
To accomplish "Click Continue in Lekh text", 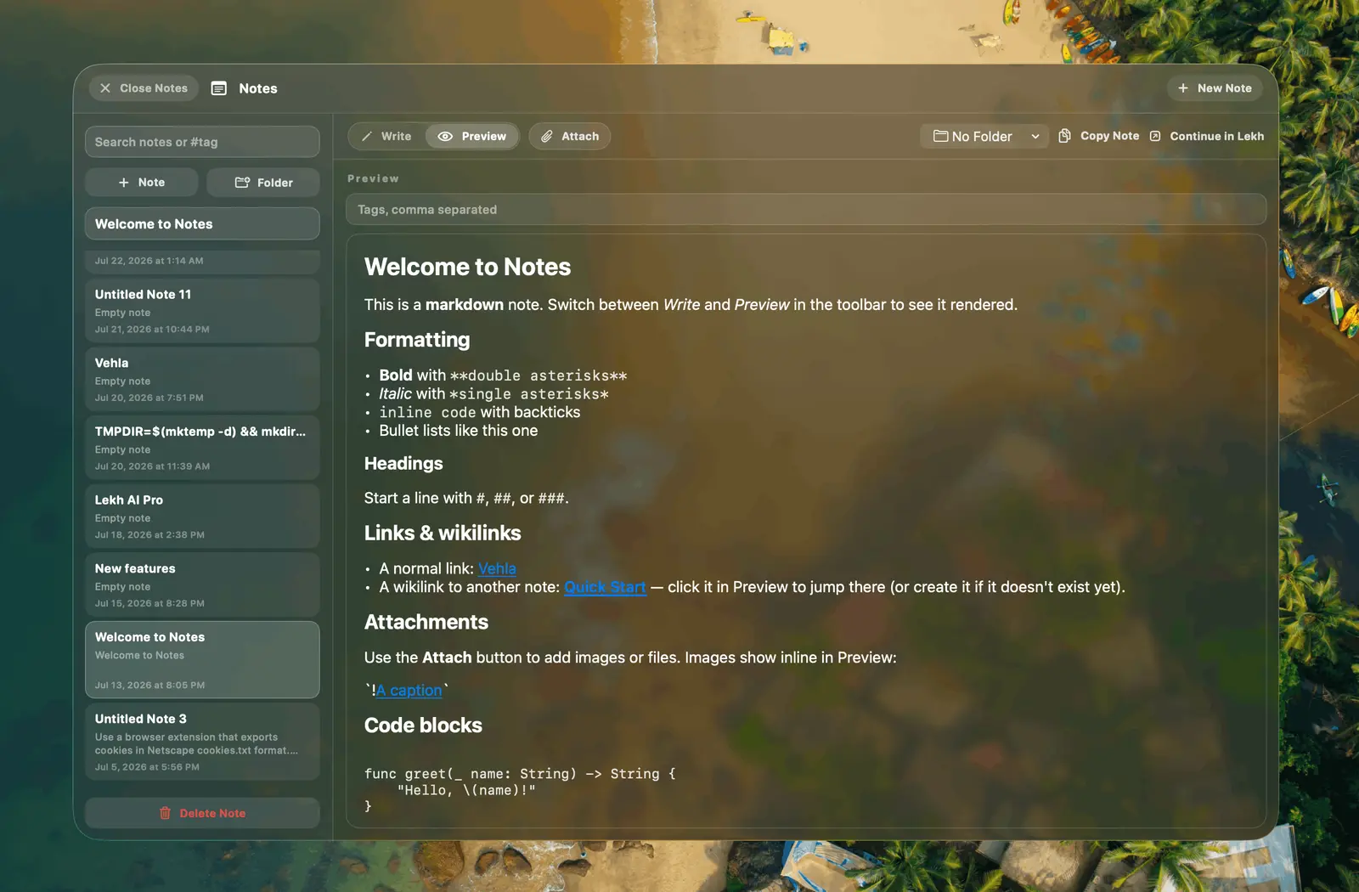I will click(x=1216, y=136).
